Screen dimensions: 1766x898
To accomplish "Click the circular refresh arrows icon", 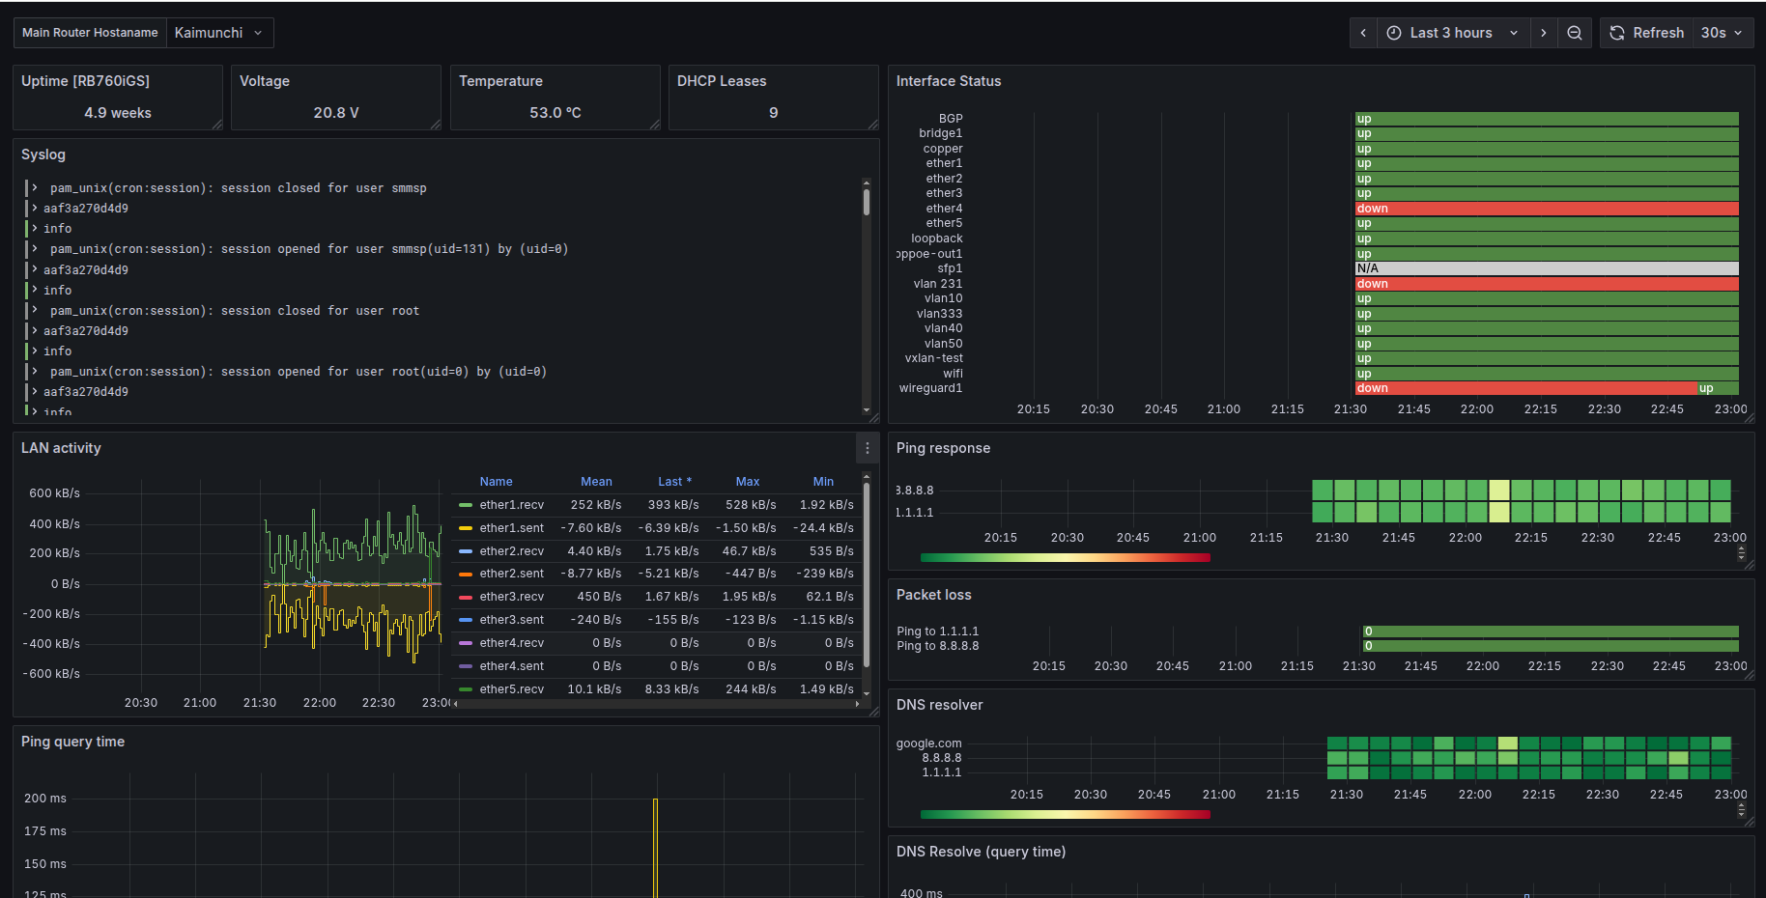I will [1616, 32].
